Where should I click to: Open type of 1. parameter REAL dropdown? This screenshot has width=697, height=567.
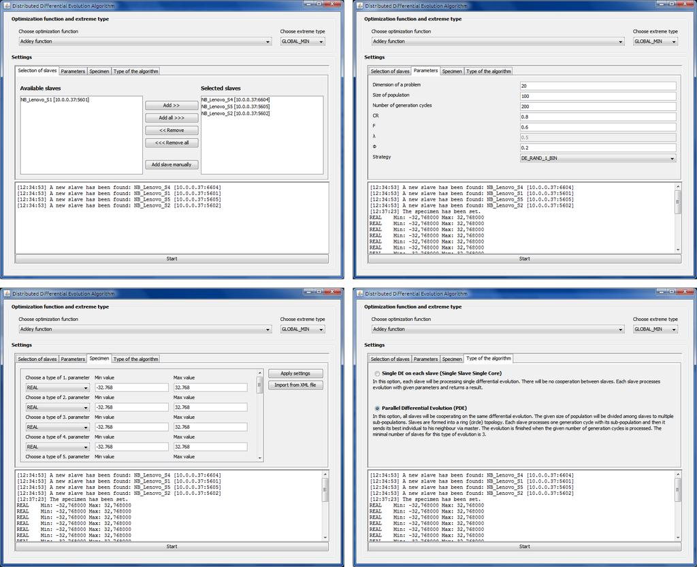57,388
